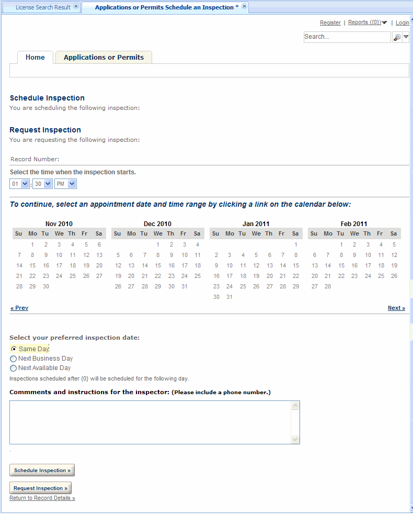Image resolution: width=413 pixels, height=514 pixels.
Task: Switch to License Search Result tab
Action: click(x=43, y=7)
